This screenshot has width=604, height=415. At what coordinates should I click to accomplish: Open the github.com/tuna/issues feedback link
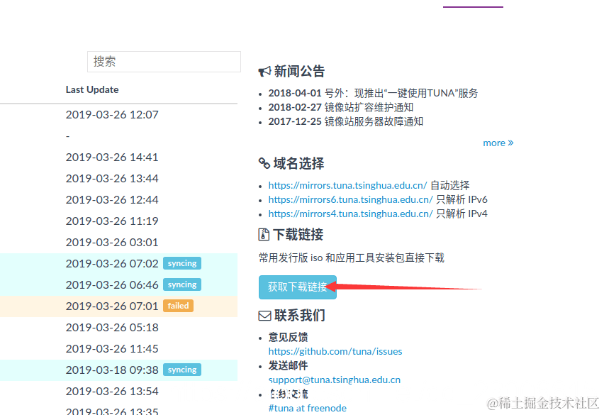point(335,351)
